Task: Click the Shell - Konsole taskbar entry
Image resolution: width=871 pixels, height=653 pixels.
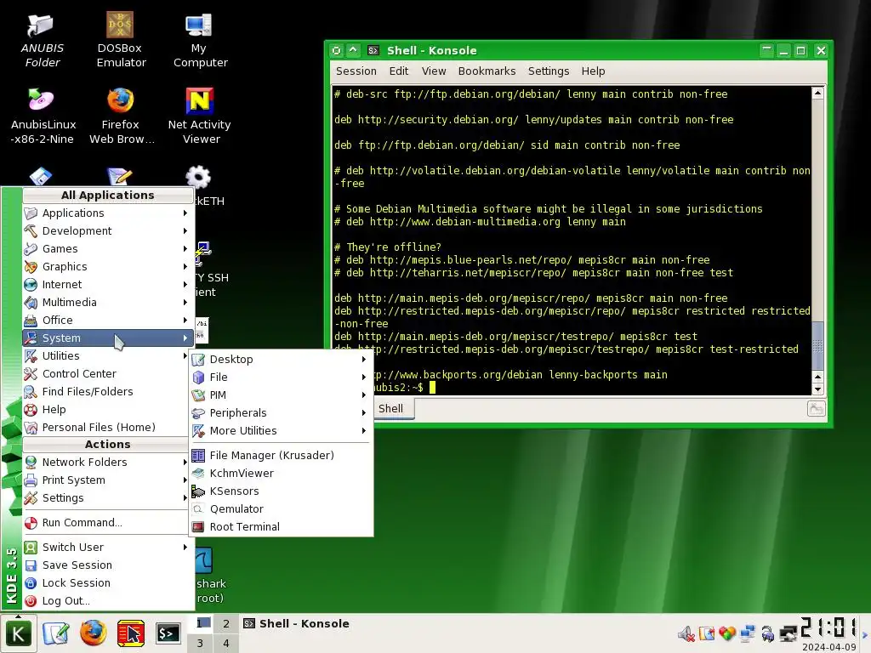Action: pos(297,623)
